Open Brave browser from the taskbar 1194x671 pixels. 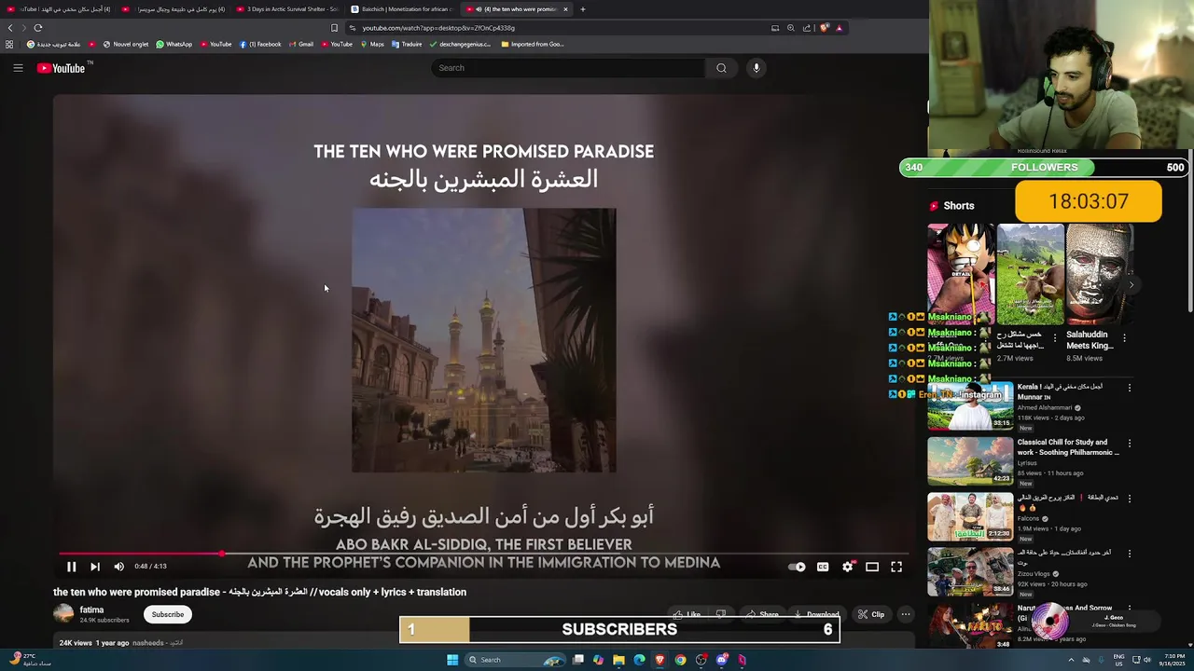coord(659,660)
